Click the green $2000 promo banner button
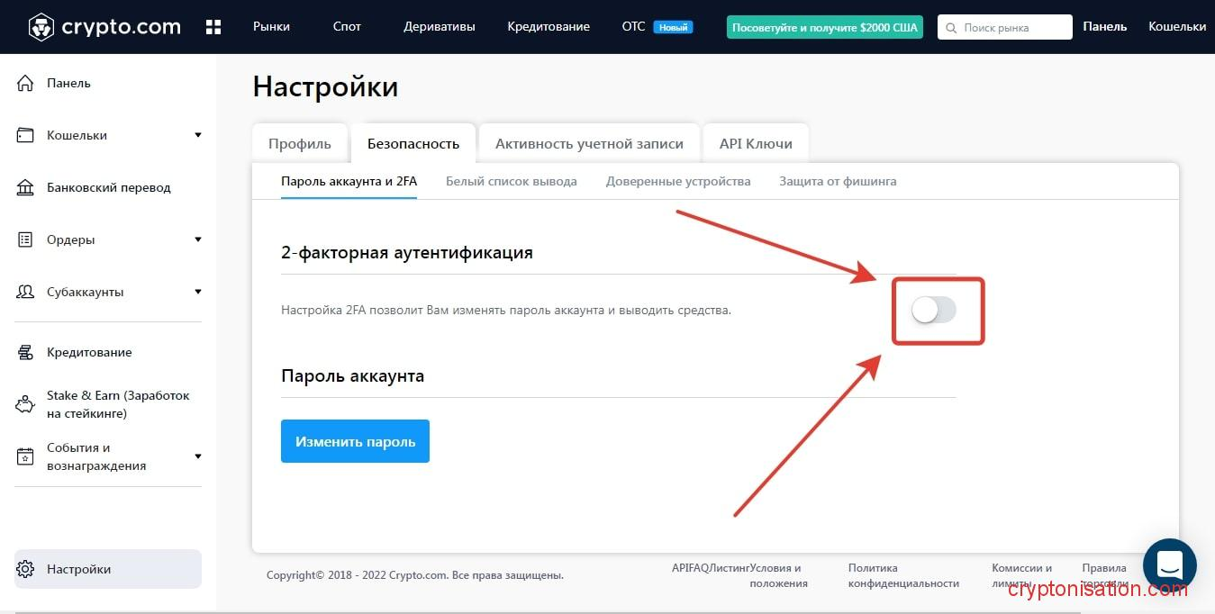 pyautogui.click(x=824, y=27)
